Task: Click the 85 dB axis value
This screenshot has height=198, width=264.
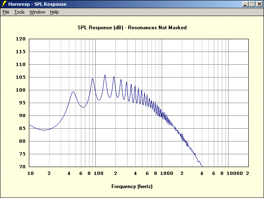Action: tap(22, 128)
